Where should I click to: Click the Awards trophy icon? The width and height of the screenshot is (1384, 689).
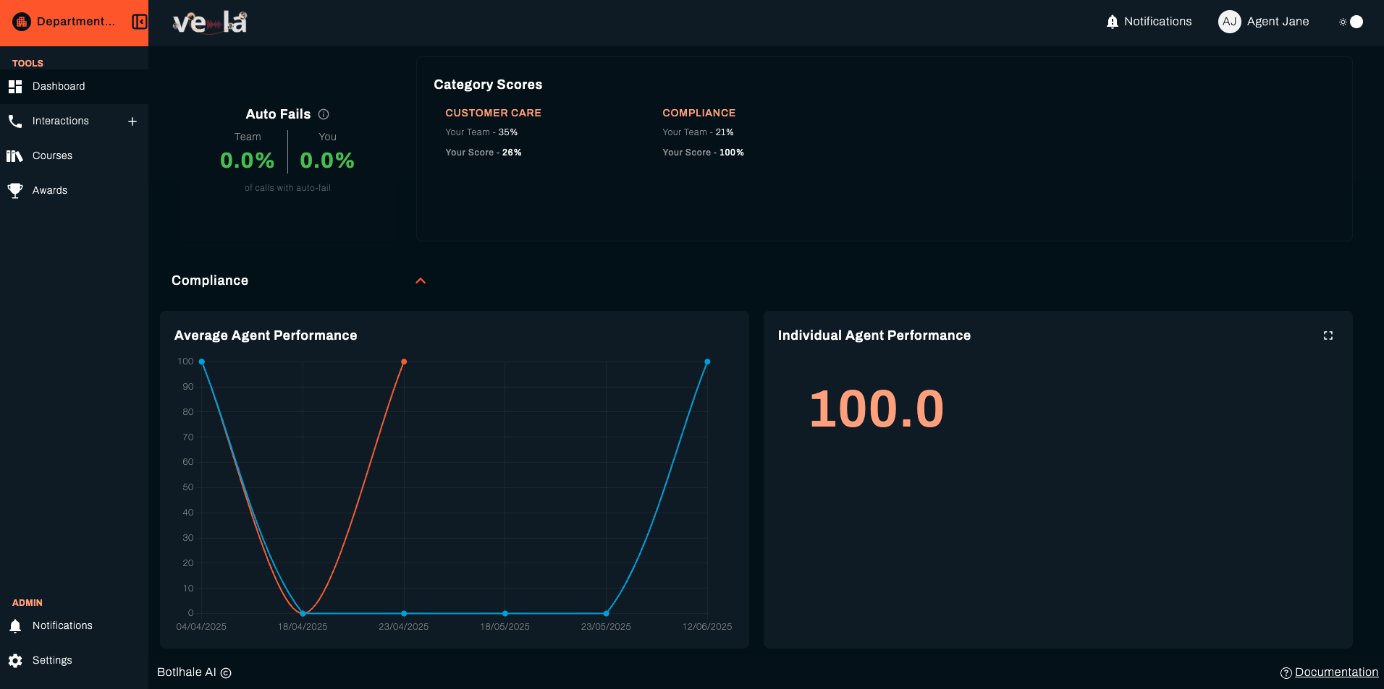point(14,190)
